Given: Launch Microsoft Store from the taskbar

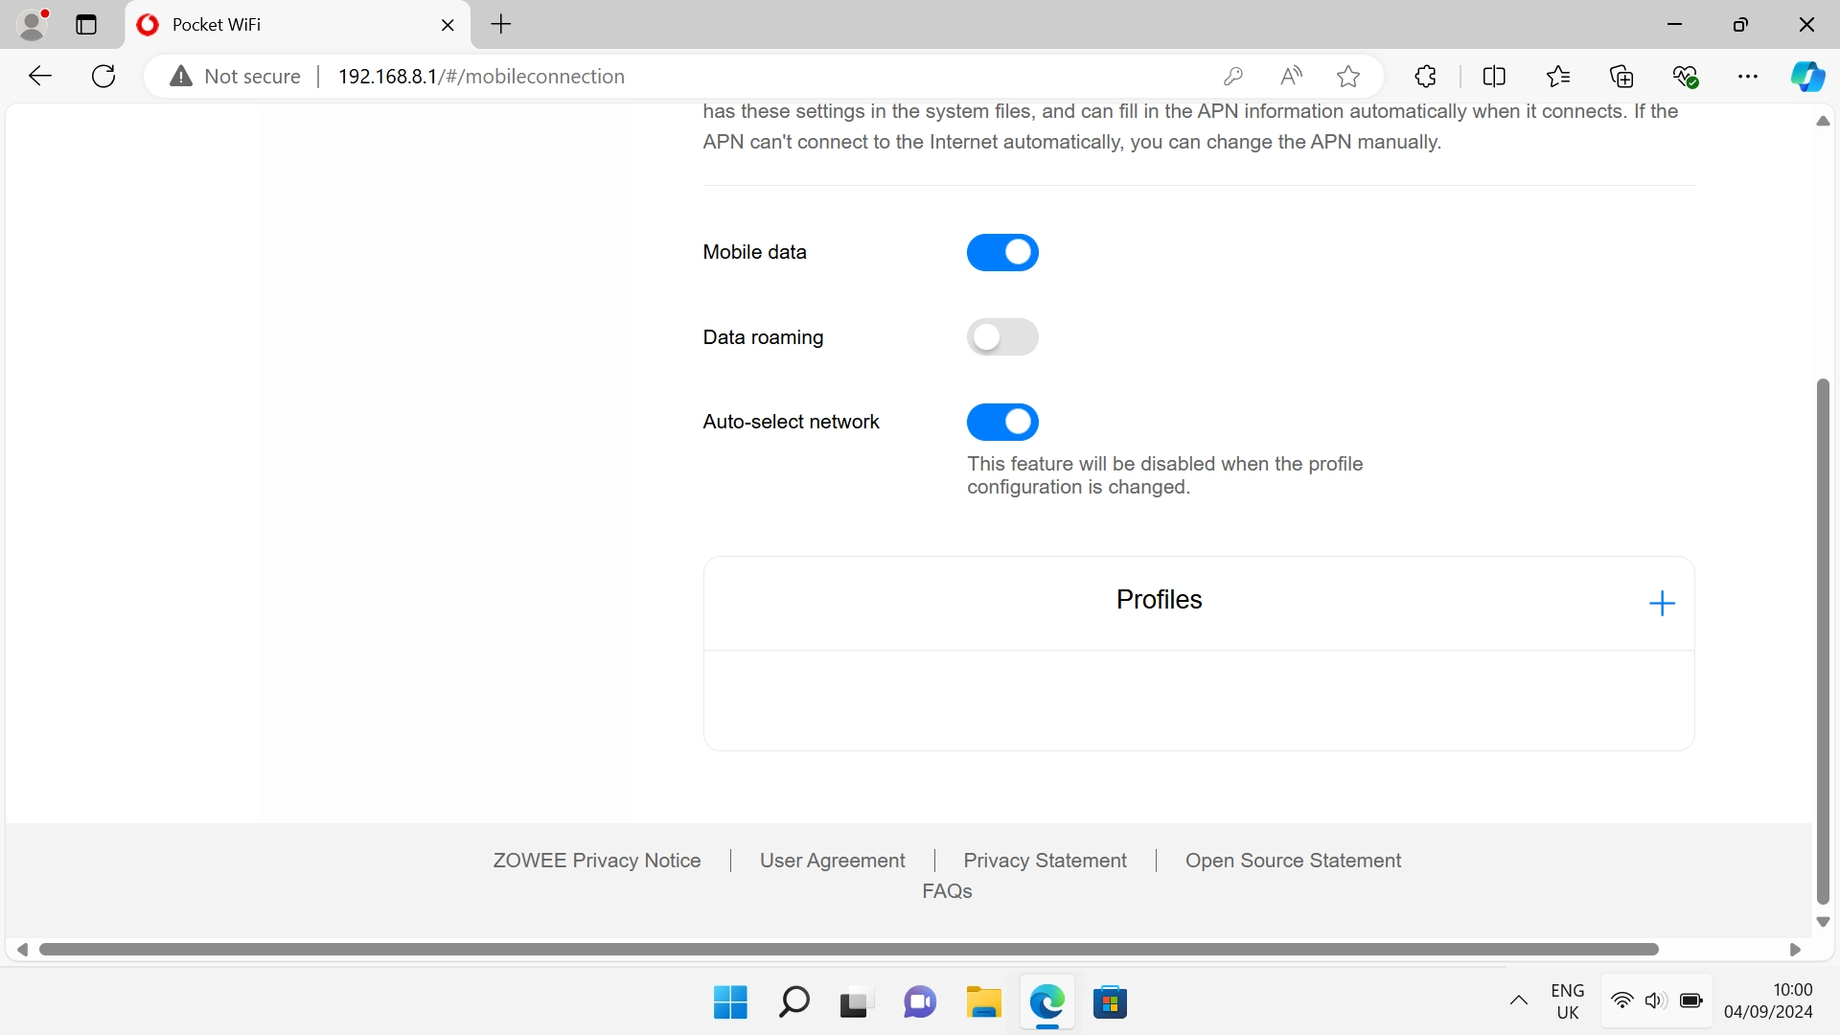Looking at the screenshot, I should pyautogui.click(x=1111, y=1002).
